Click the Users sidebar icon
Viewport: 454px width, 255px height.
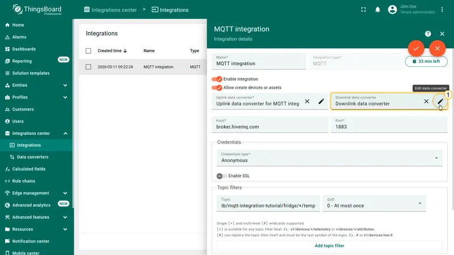(x=7, y=121)
